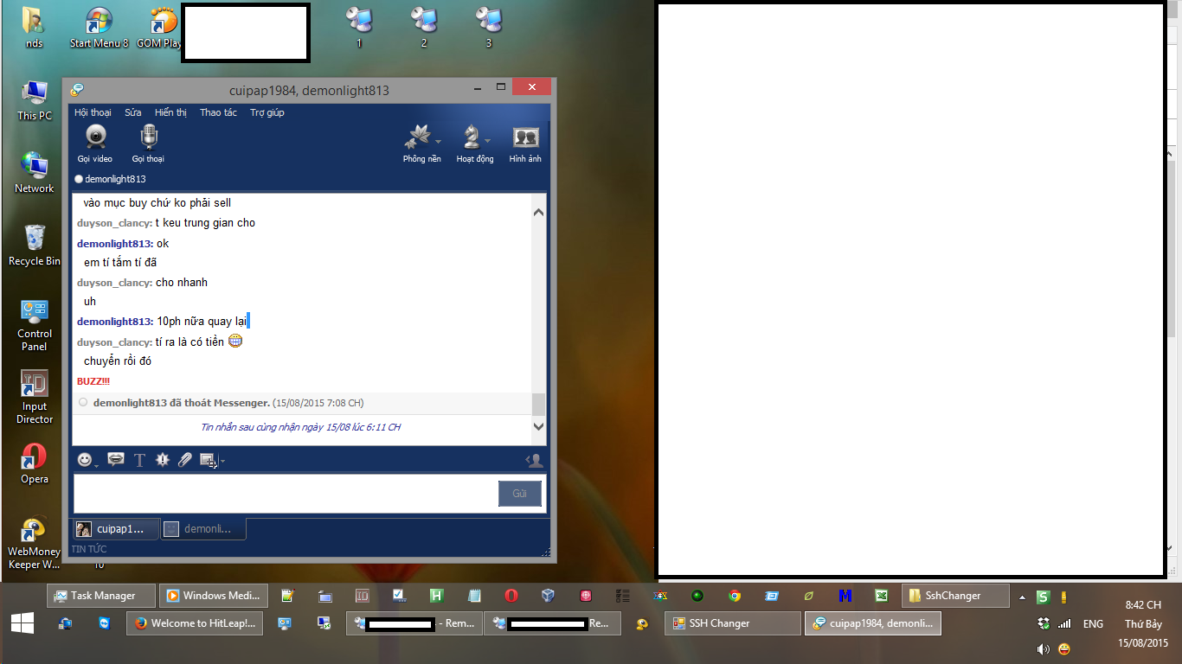This screenshot has height=664, width=1182.
Task: Switch to SSH Changer taskbar window
Action: (733, 623)
